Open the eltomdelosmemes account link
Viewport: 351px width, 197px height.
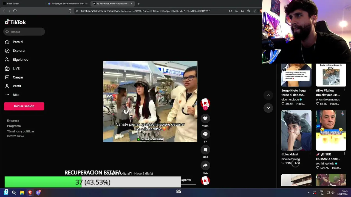point(328,100)
